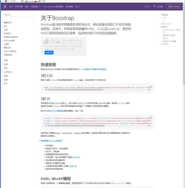The width and height of the screenshot is (185, 188).
Task: Select 内容 section in the sidebar
Action: pos(6,64)
